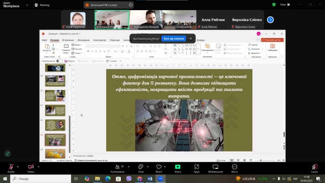This screenshot has height=183, width=325.
Task: Open the Малювання ribbon tab
Action: pos(83,40)
